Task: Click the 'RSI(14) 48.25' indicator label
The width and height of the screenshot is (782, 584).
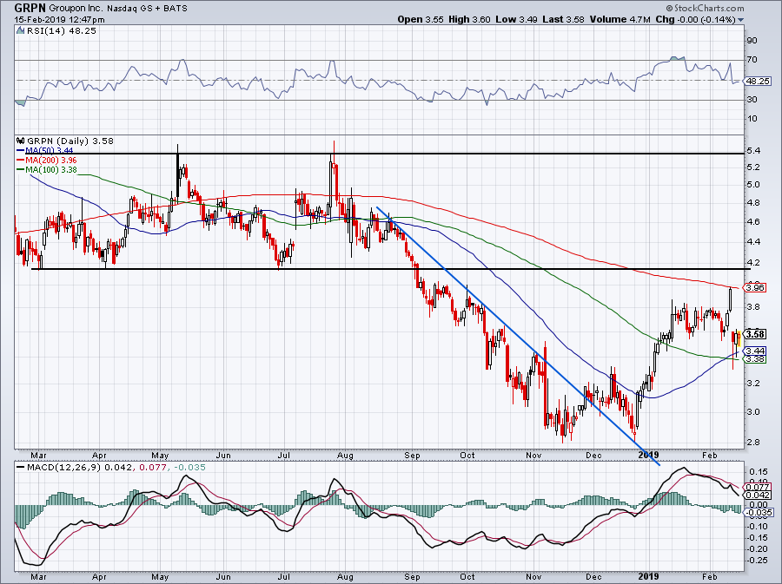Action: click(62, 30)
